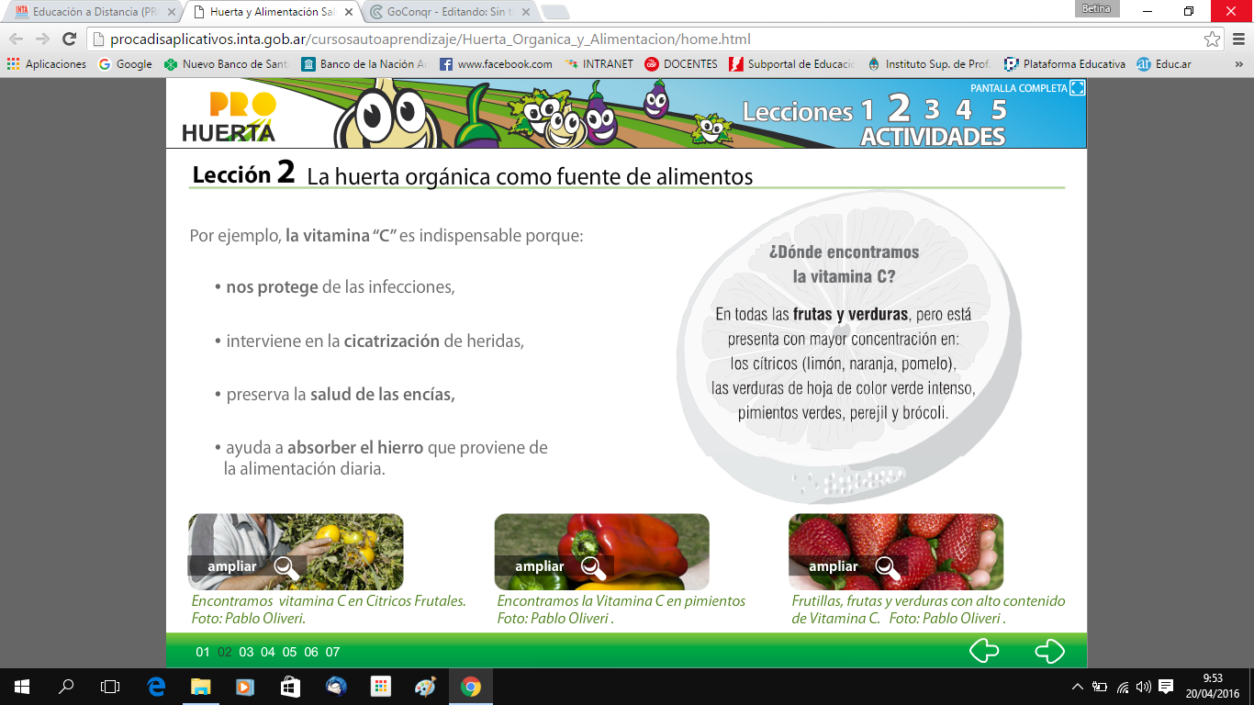
Task: Go to Lección 5
Action: point(999,110)
